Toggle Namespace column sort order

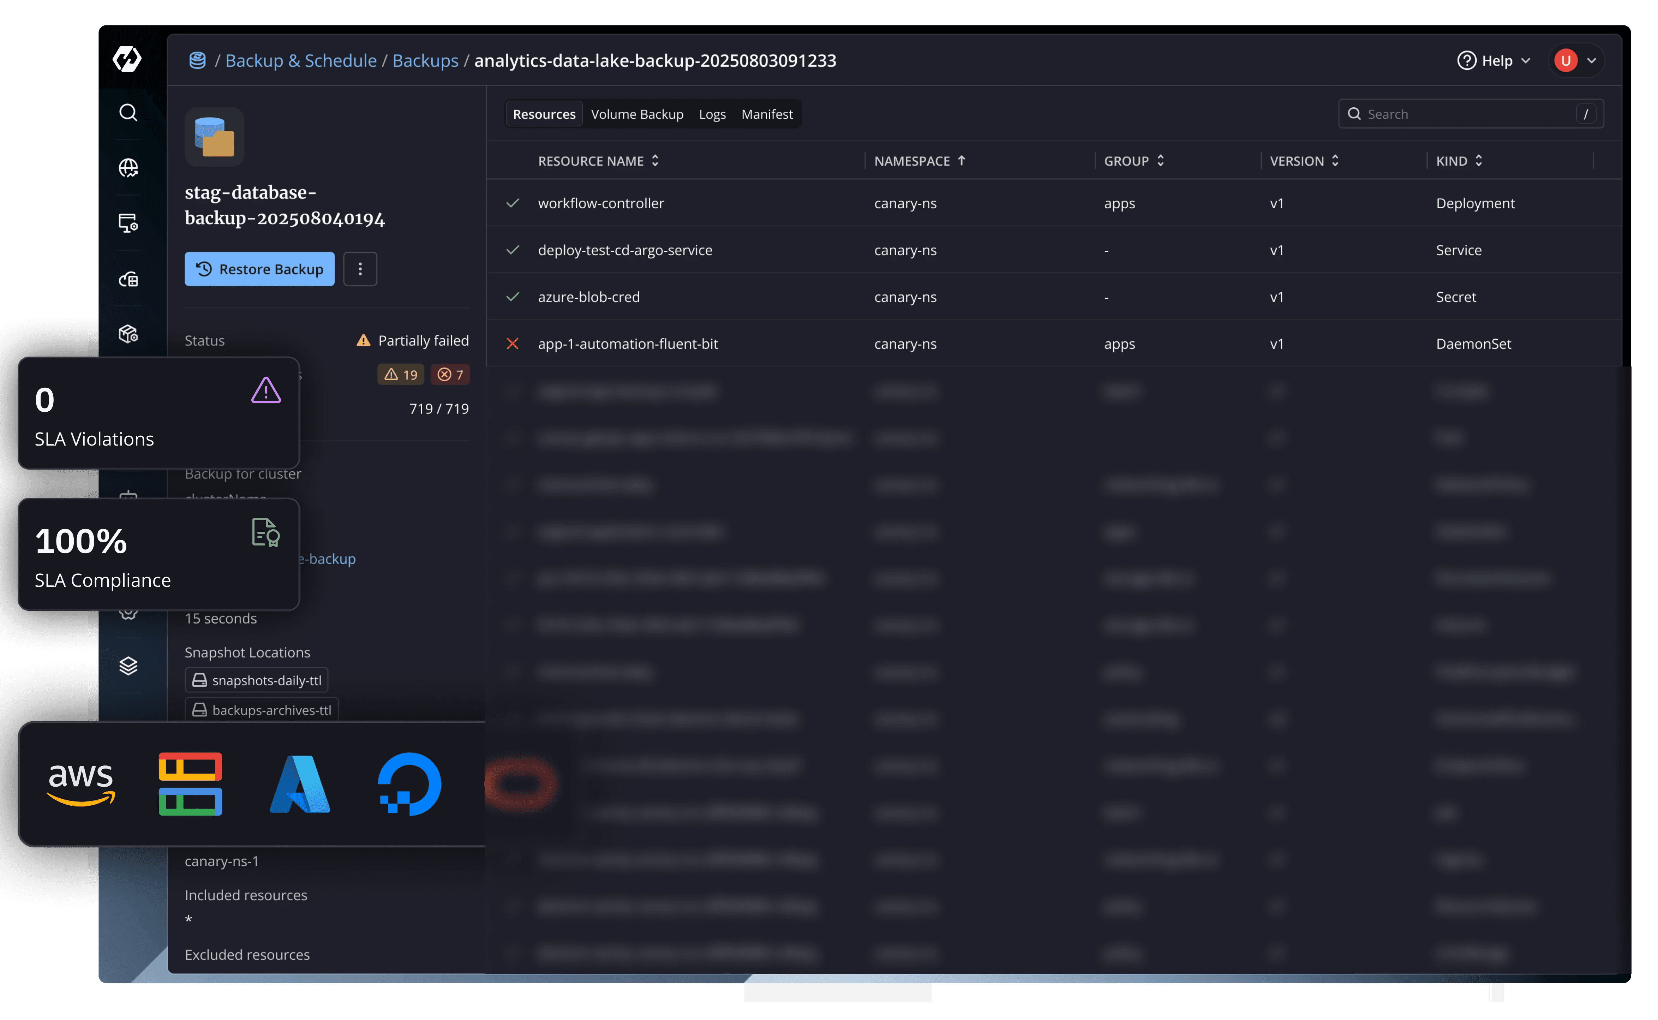(920, 161)
